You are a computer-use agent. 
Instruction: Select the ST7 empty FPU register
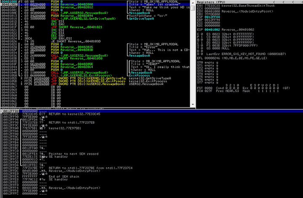207,82
